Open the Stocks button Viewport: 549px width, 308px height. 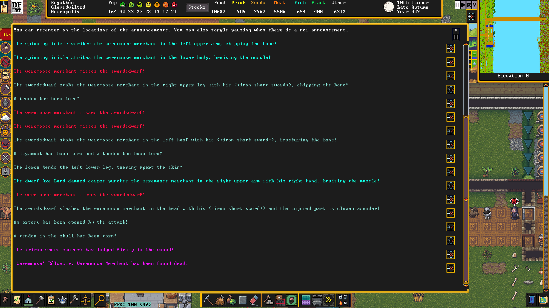point(197,7)
